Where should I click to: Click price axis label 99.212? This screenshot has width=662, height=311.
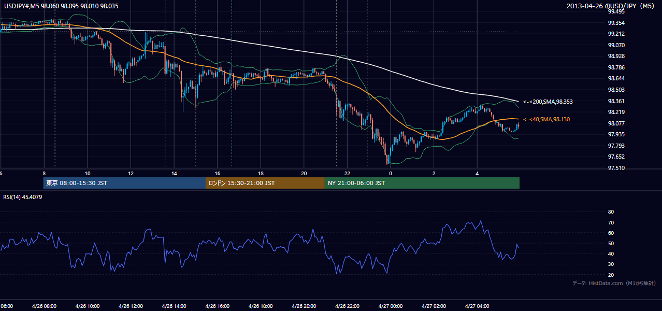616,34
